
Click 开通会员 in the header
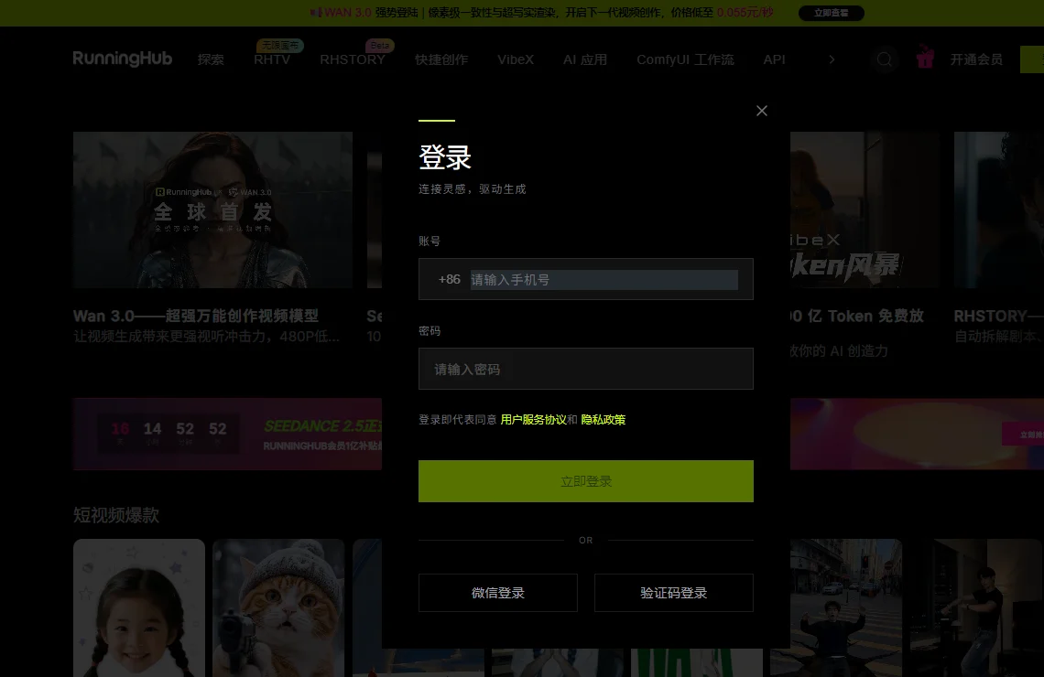[x=976, y=59]
